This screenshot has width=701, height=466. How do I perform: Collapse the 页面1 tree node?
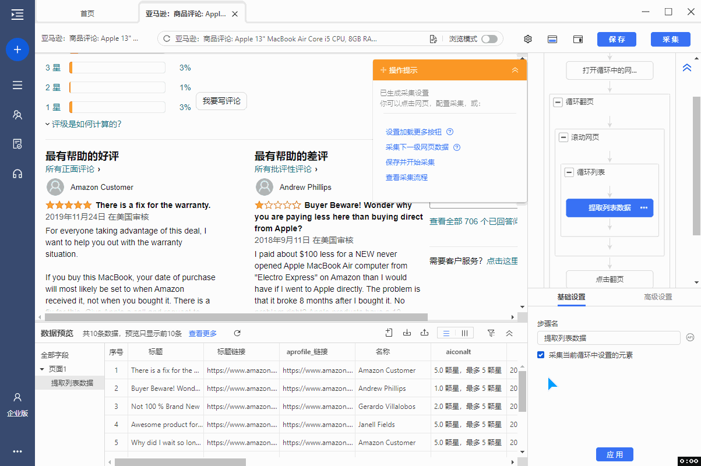click(42, 369)
